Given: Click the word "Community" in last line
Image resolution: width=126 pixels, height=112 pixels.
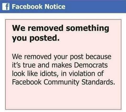Looking at the screenshot, I should [61, 82].
